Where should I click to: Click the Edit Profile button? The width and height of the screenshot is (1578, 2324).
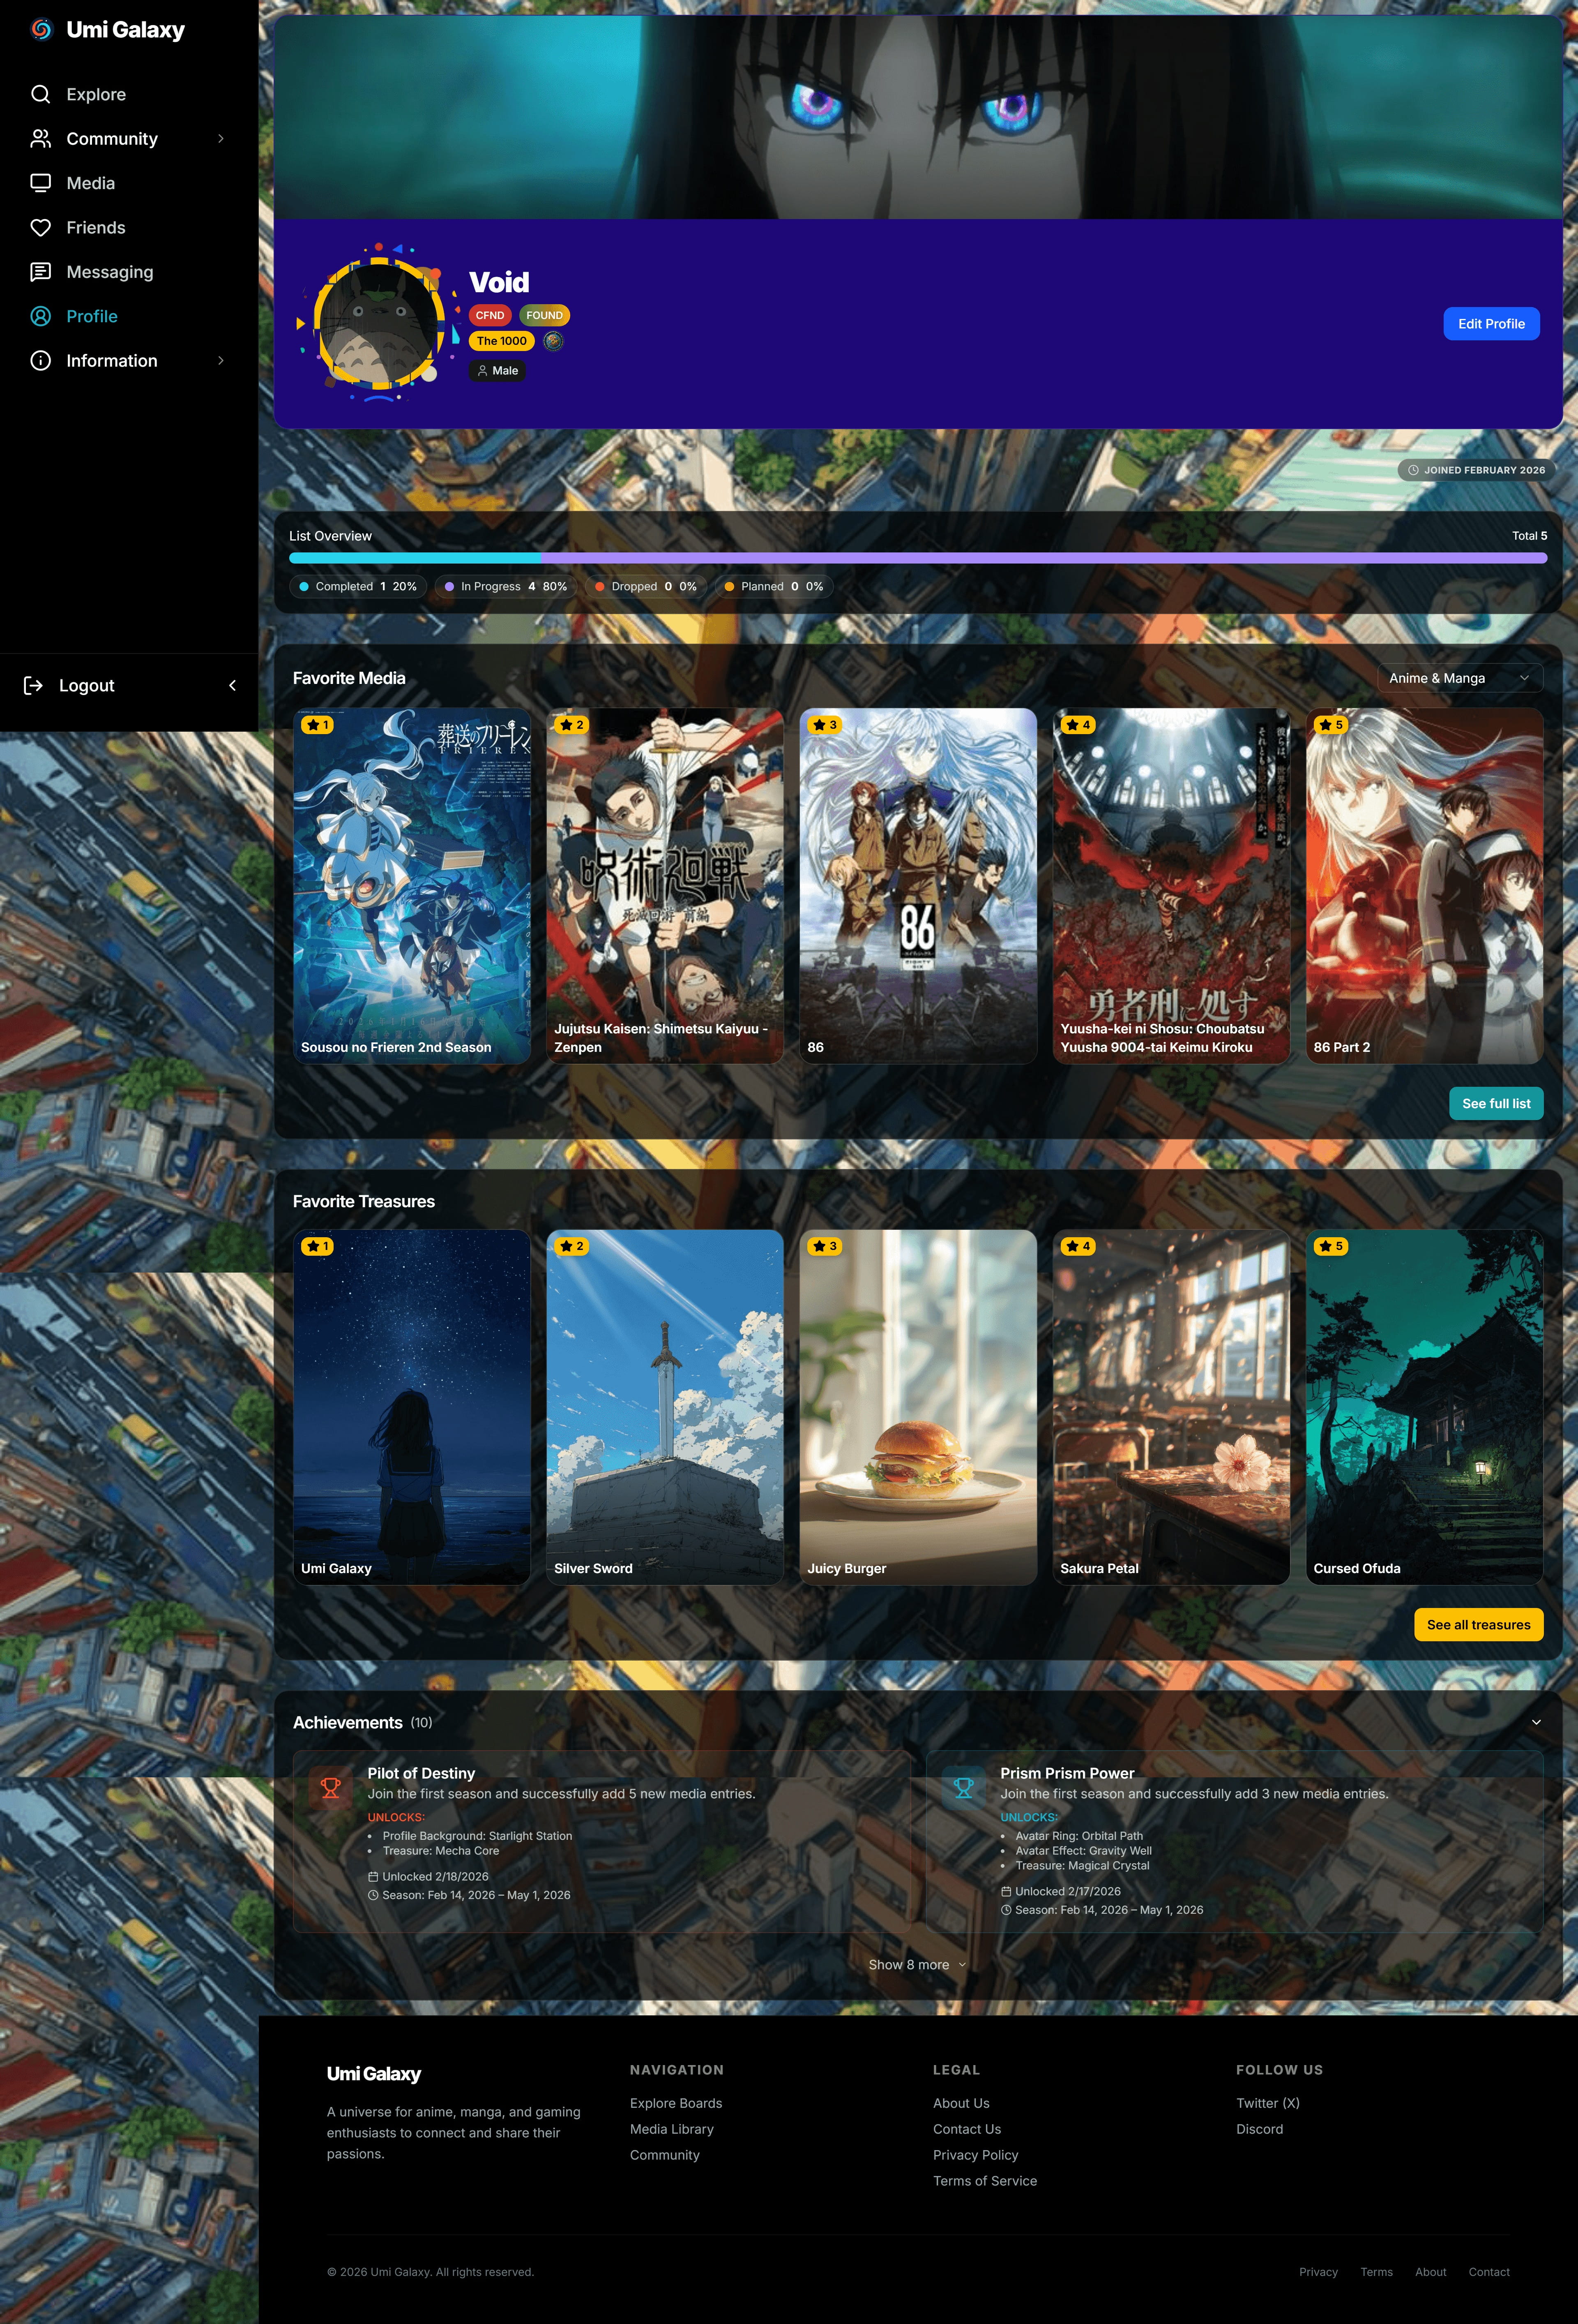coord(1490,324)
